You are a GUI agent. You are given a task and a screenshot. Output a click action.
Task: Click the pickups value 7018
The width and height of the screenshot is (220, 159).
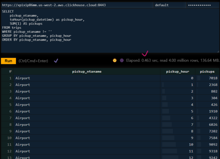pos(213,78)
